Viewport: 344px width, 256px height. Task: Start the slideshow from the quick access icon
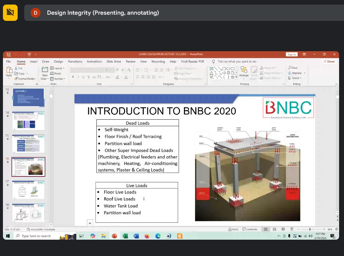(x=29, y=54)
